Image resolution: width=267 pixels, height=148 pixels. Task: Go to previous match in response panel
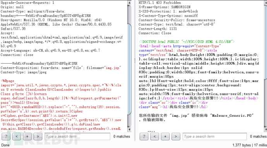tap(155, 136)
